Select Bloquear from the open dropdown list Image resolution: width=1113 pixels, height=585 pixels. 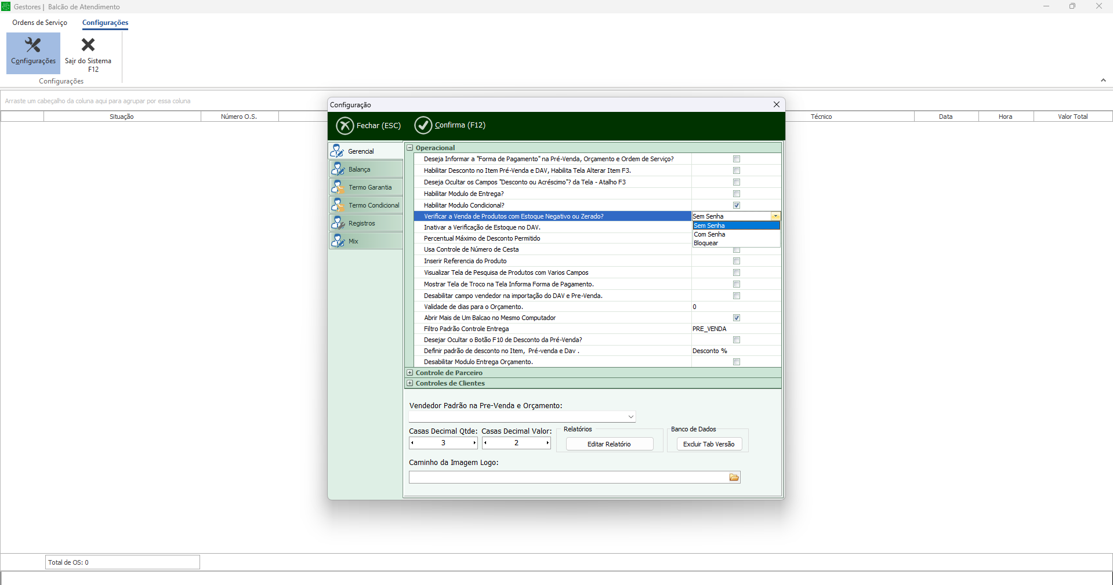706,244
